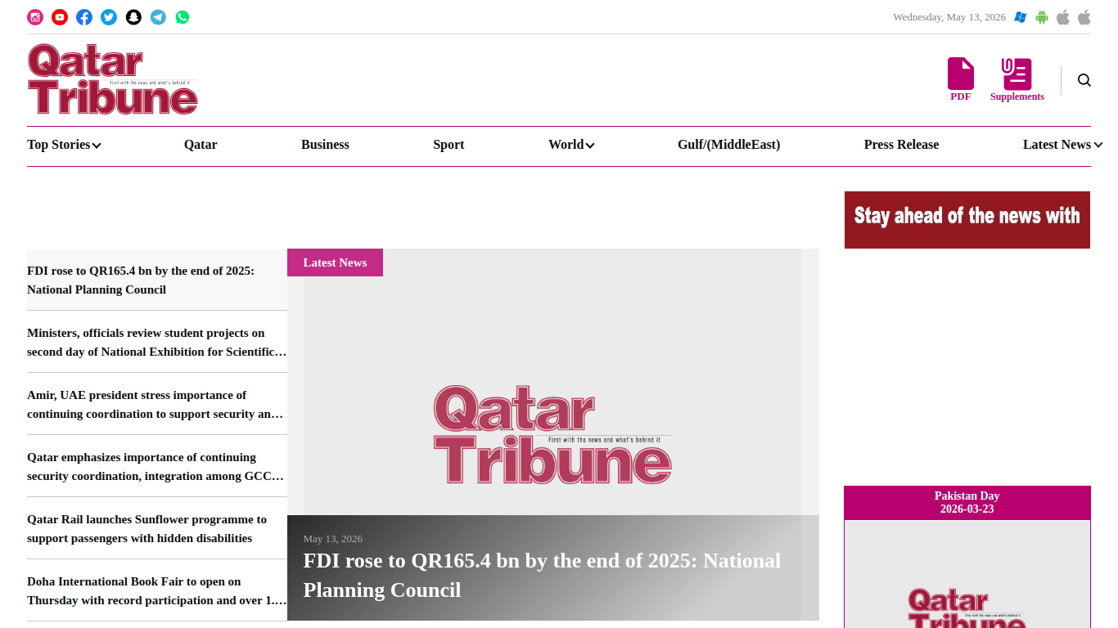Read the Amir, UAE president coordination story
1118x628 pixels.
point(157,404)
